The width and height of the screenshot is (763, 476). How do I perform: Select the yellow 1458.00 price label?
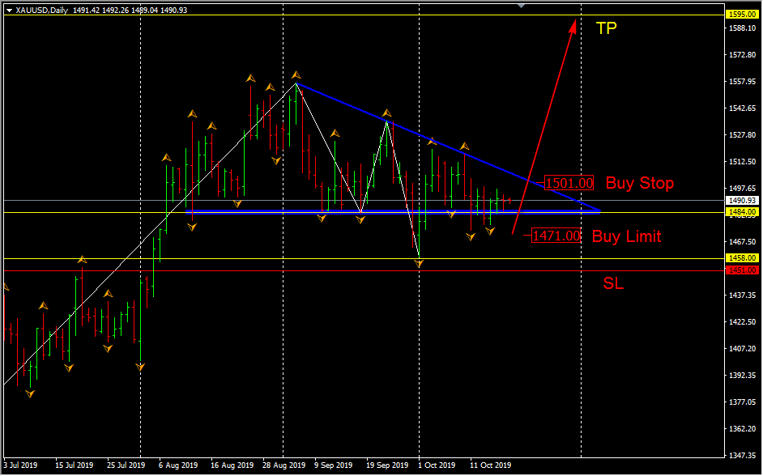(x=743, y=258)
